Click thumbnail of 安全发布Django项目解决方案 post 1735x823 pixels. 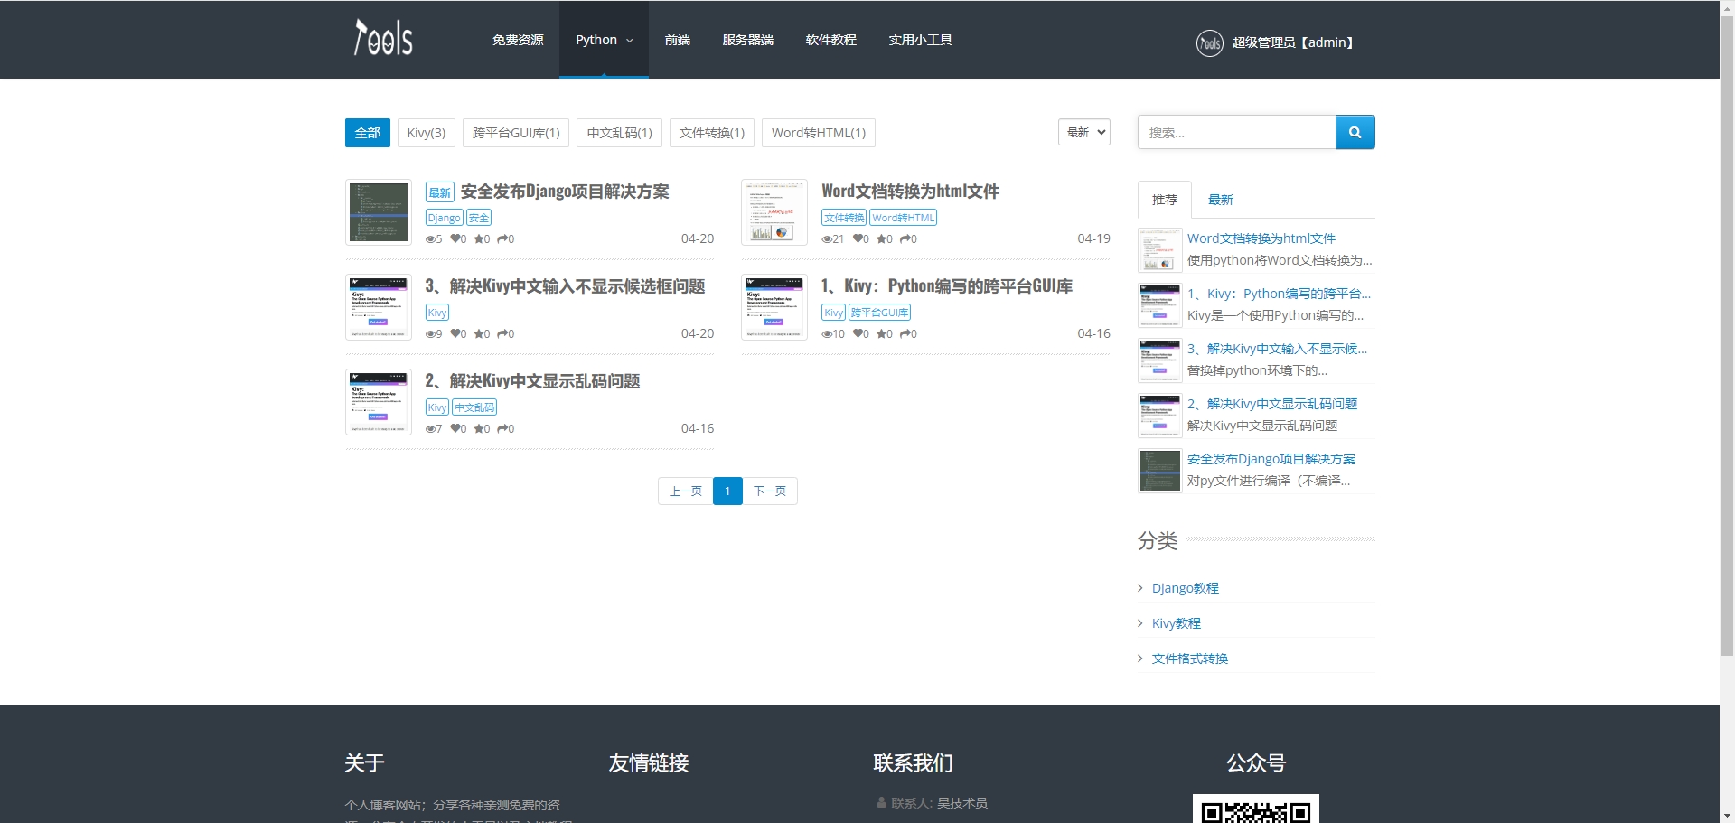click(x=379, y=212)
